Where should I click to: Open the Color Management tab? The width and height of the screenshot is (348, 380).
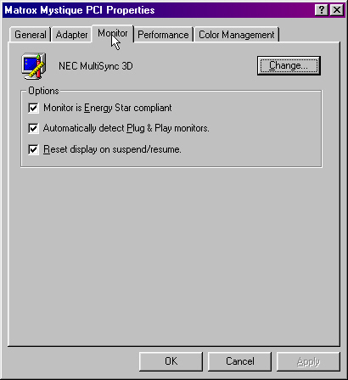pos(237,35)
